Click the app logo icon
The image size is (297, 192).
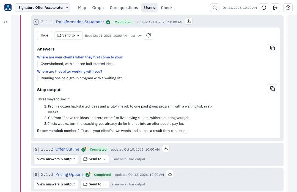point(8,8)
